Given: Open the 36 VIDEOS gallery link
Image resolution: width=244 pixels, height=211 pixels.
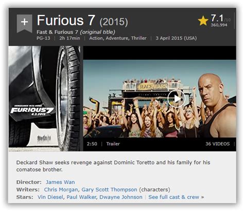Looking at the screenshot, I should [x=217, y=144].
